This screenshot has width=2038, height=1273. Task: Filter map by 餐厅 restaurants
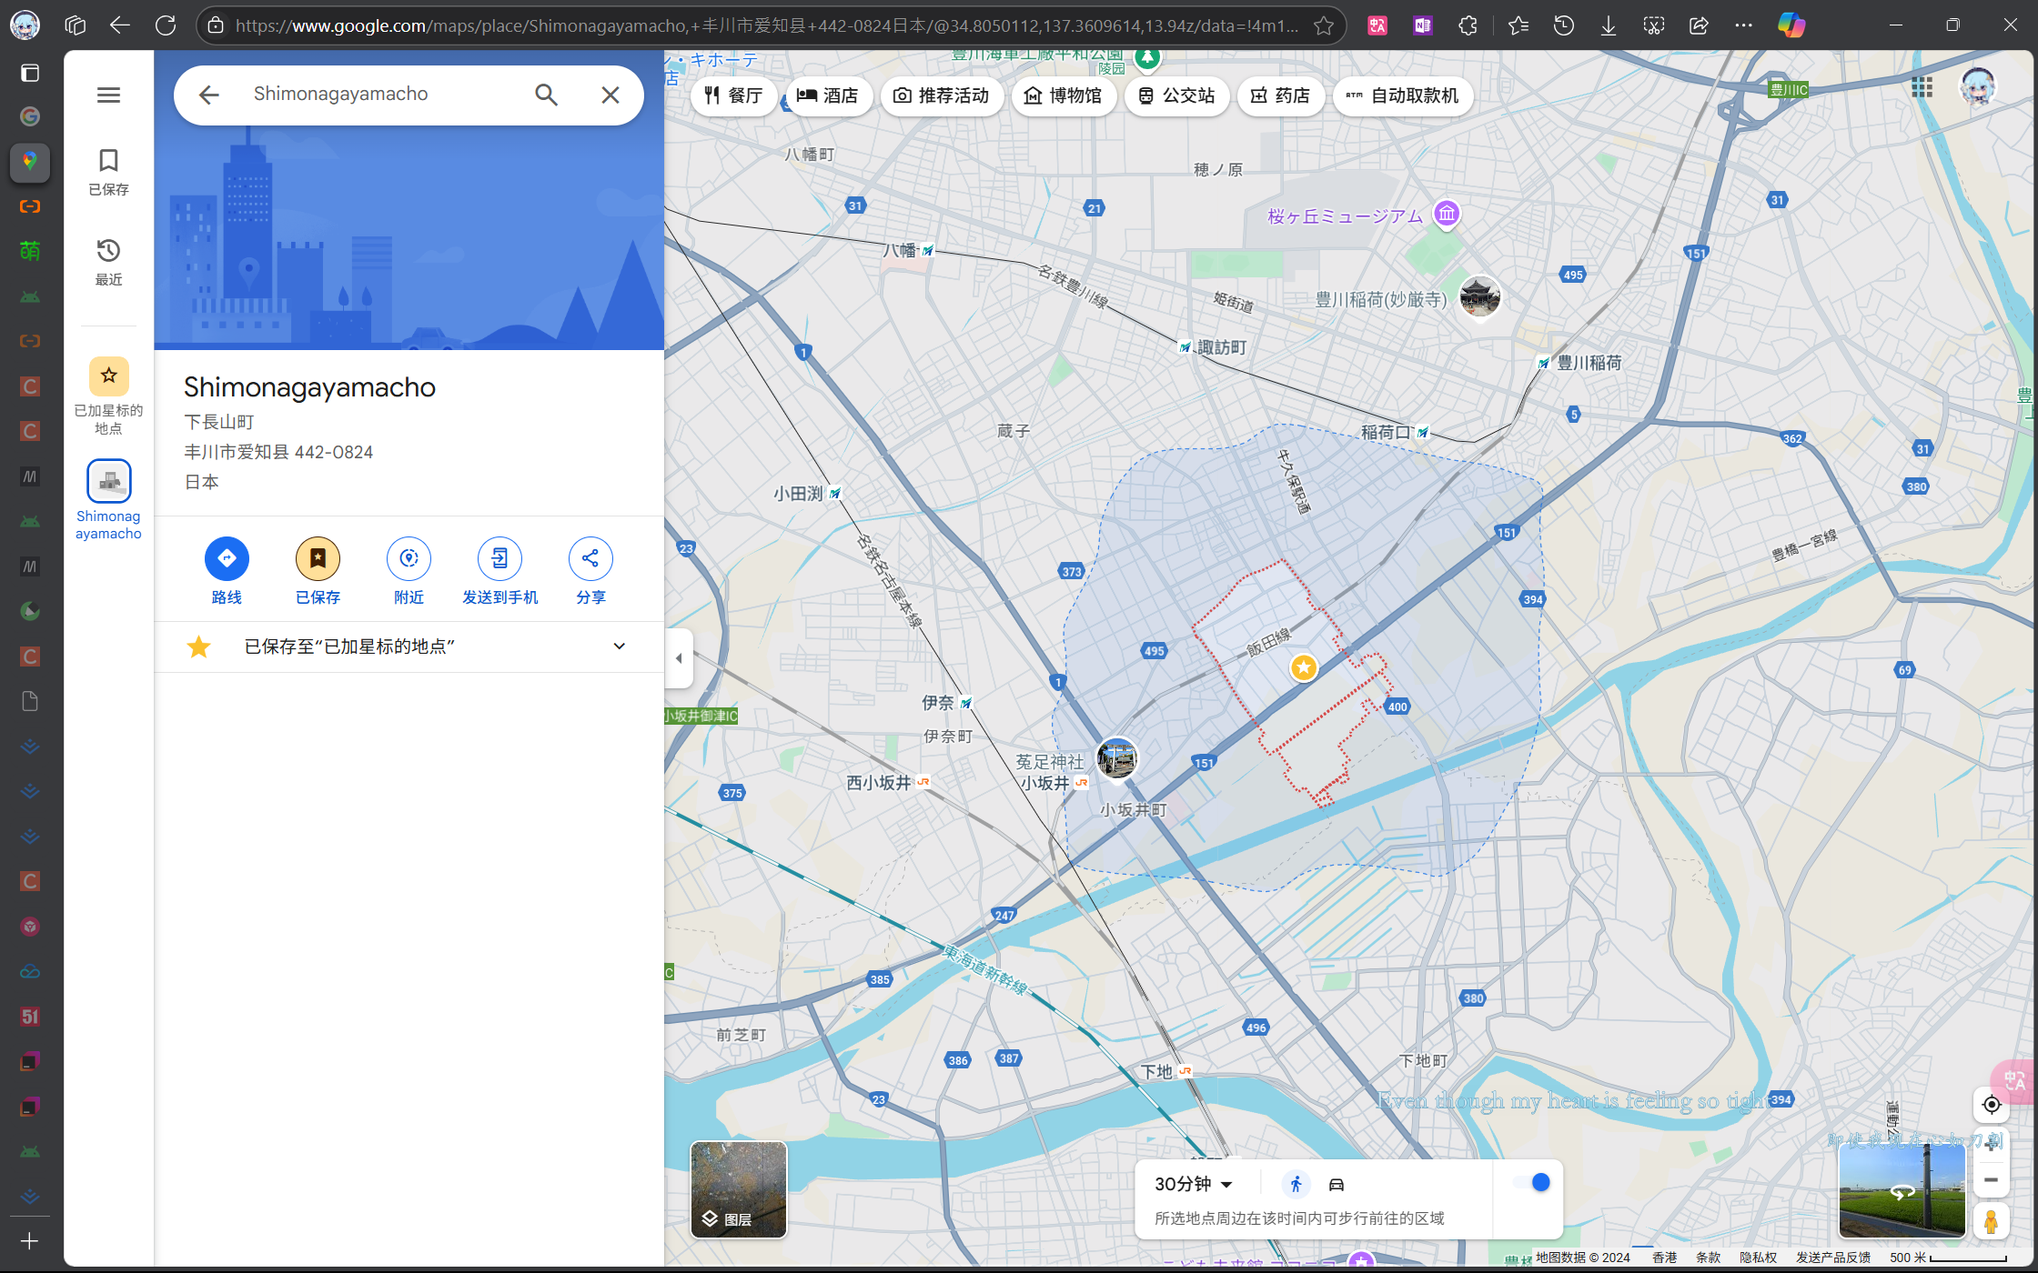coord(733,95)
